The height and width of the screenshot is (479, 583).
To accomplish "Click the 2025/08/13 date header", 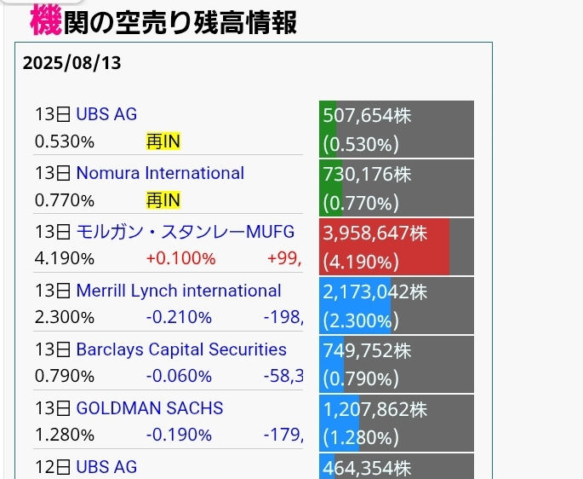I will point(73,63).
